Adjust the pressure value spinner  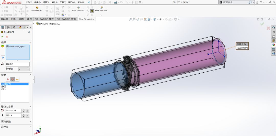click(x=23, y=111)
